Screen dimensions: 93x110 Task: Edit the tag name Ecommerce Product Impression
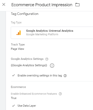coord(42,5)
